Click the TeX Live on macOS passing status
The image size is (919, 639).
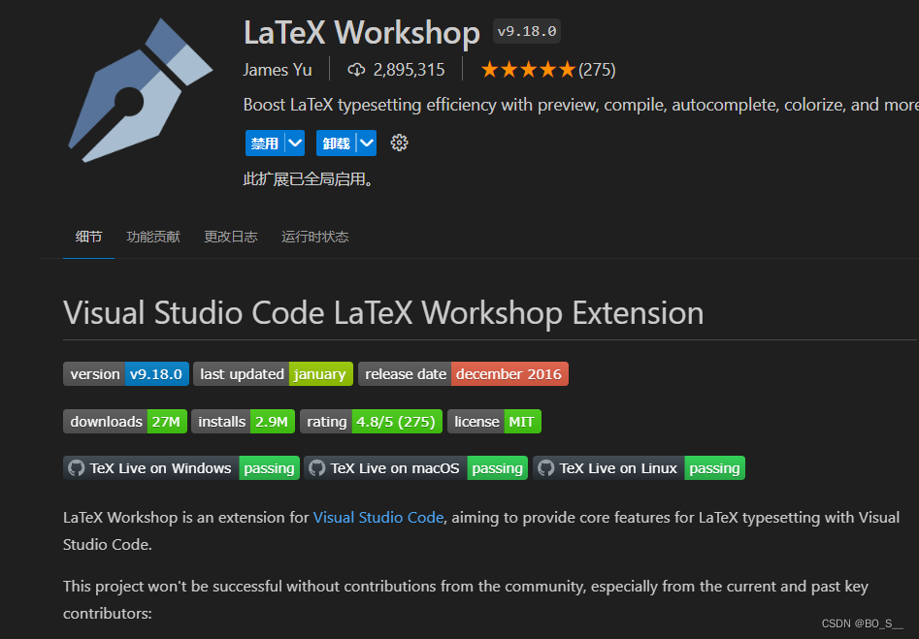[497, 468]
